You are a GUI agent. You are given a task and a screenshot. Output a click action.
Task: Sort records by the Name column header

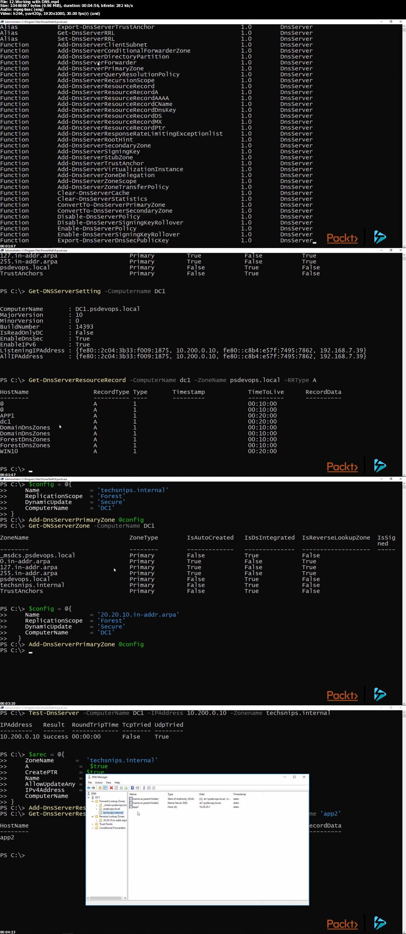pos(133,794)
